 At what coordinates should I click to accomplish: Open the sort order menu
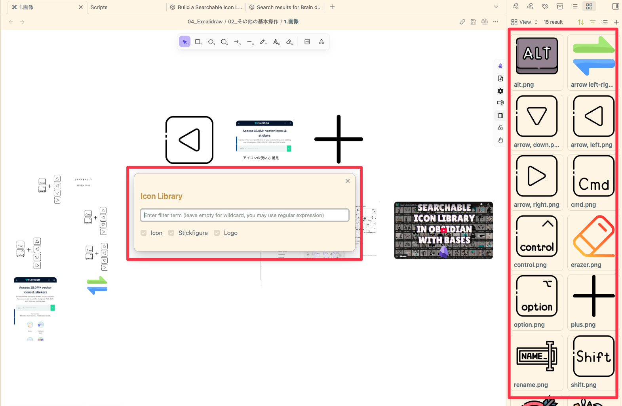pyautogui.click(x=581, y=22)
